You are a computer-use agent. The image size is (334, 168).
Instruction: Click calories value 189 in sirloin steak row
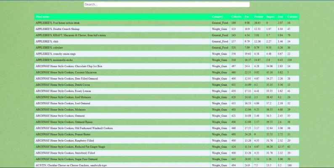click(x=233, y=23)
